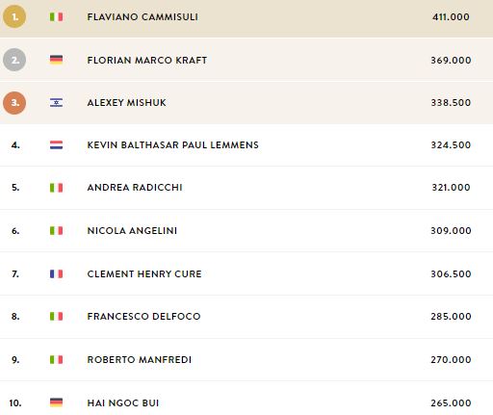Click the rank number 7 label

tap(15, 273)
